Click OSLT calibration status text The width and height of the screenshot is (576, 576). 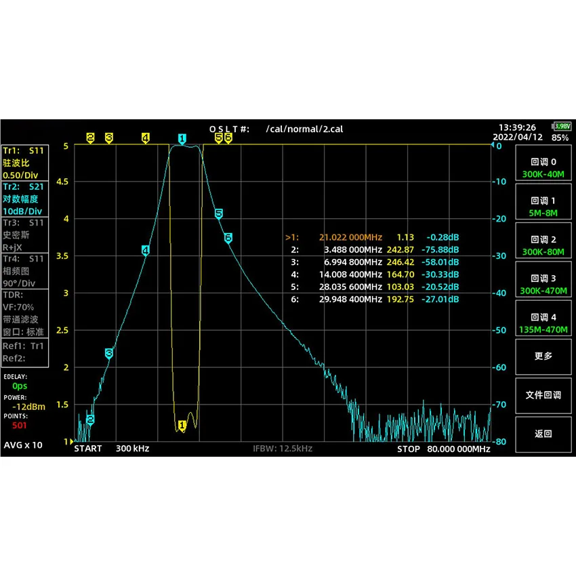click(229, 129)
